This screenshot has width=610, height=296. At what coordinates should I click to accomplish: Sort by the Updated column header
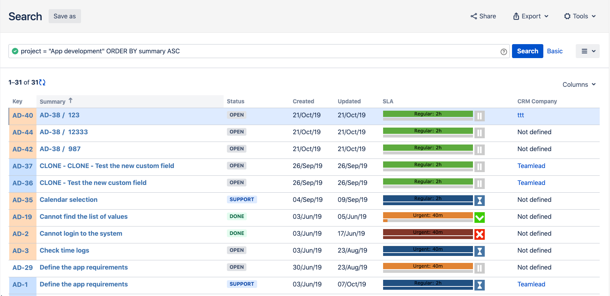tap(349, 101)
